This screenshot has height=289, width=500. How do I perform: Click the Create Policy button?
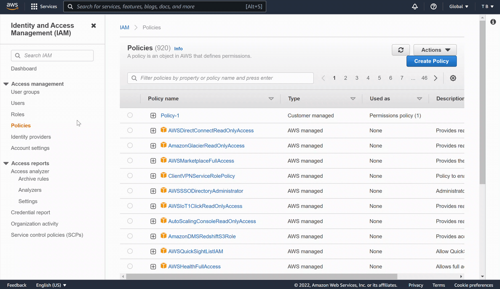[x=432, y=61]
